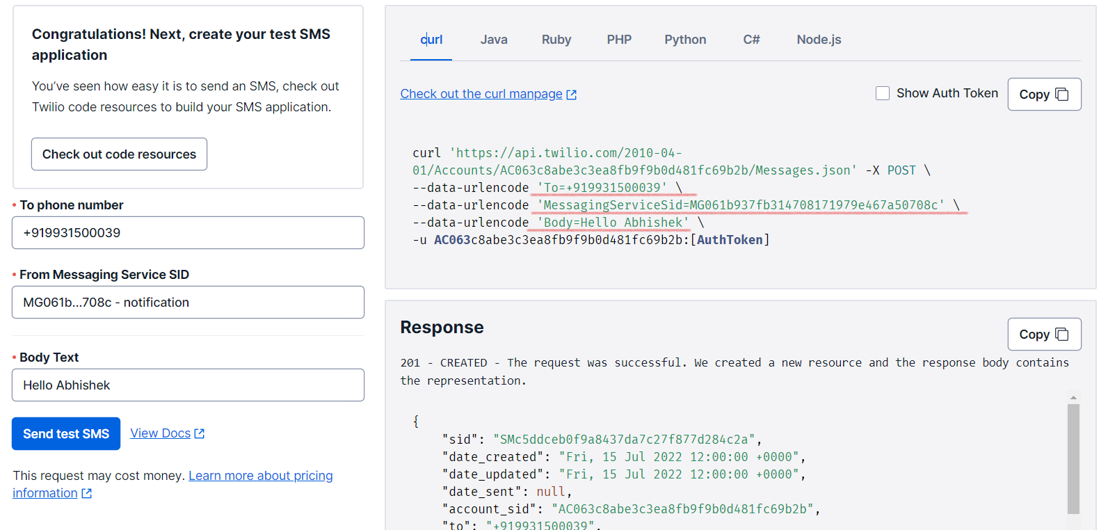Send the test SMS
The height and width of the screenshot is (530, 1108).
(x=66, y=433)
